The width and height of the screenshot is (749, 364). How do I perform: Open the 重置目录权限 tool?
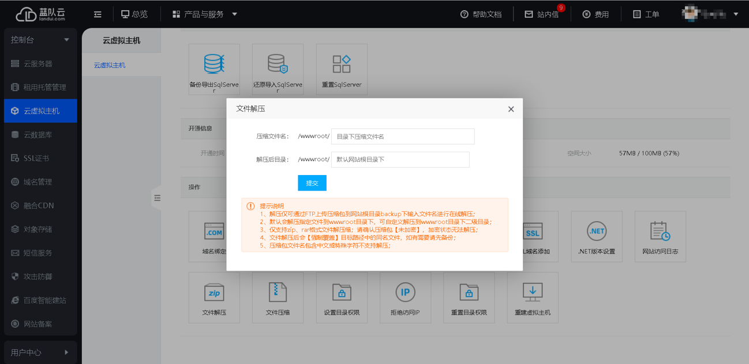[469, 297]
